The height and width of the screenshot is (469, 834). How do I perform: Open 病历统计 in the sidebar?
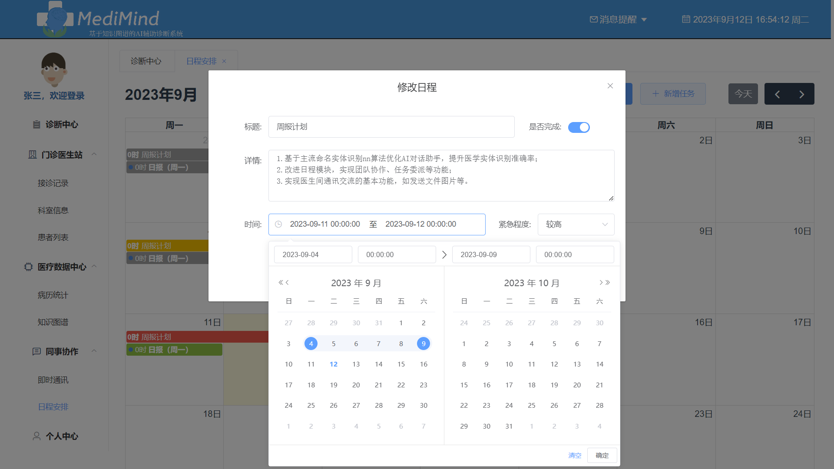(53, 295)
